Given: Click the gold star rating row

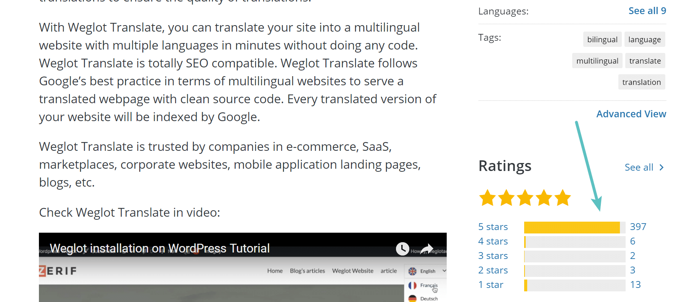Looking at the screenshot, I should click(525, 198).
